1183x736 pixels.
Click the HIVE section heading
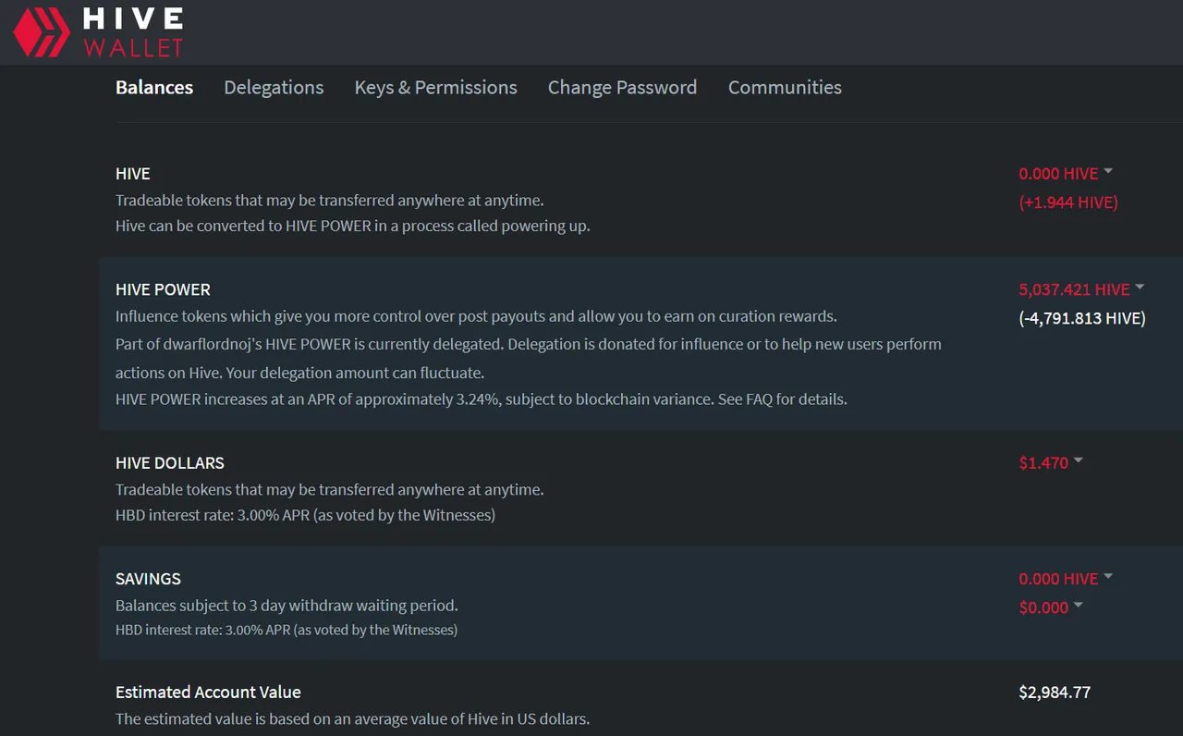(133, 174)
